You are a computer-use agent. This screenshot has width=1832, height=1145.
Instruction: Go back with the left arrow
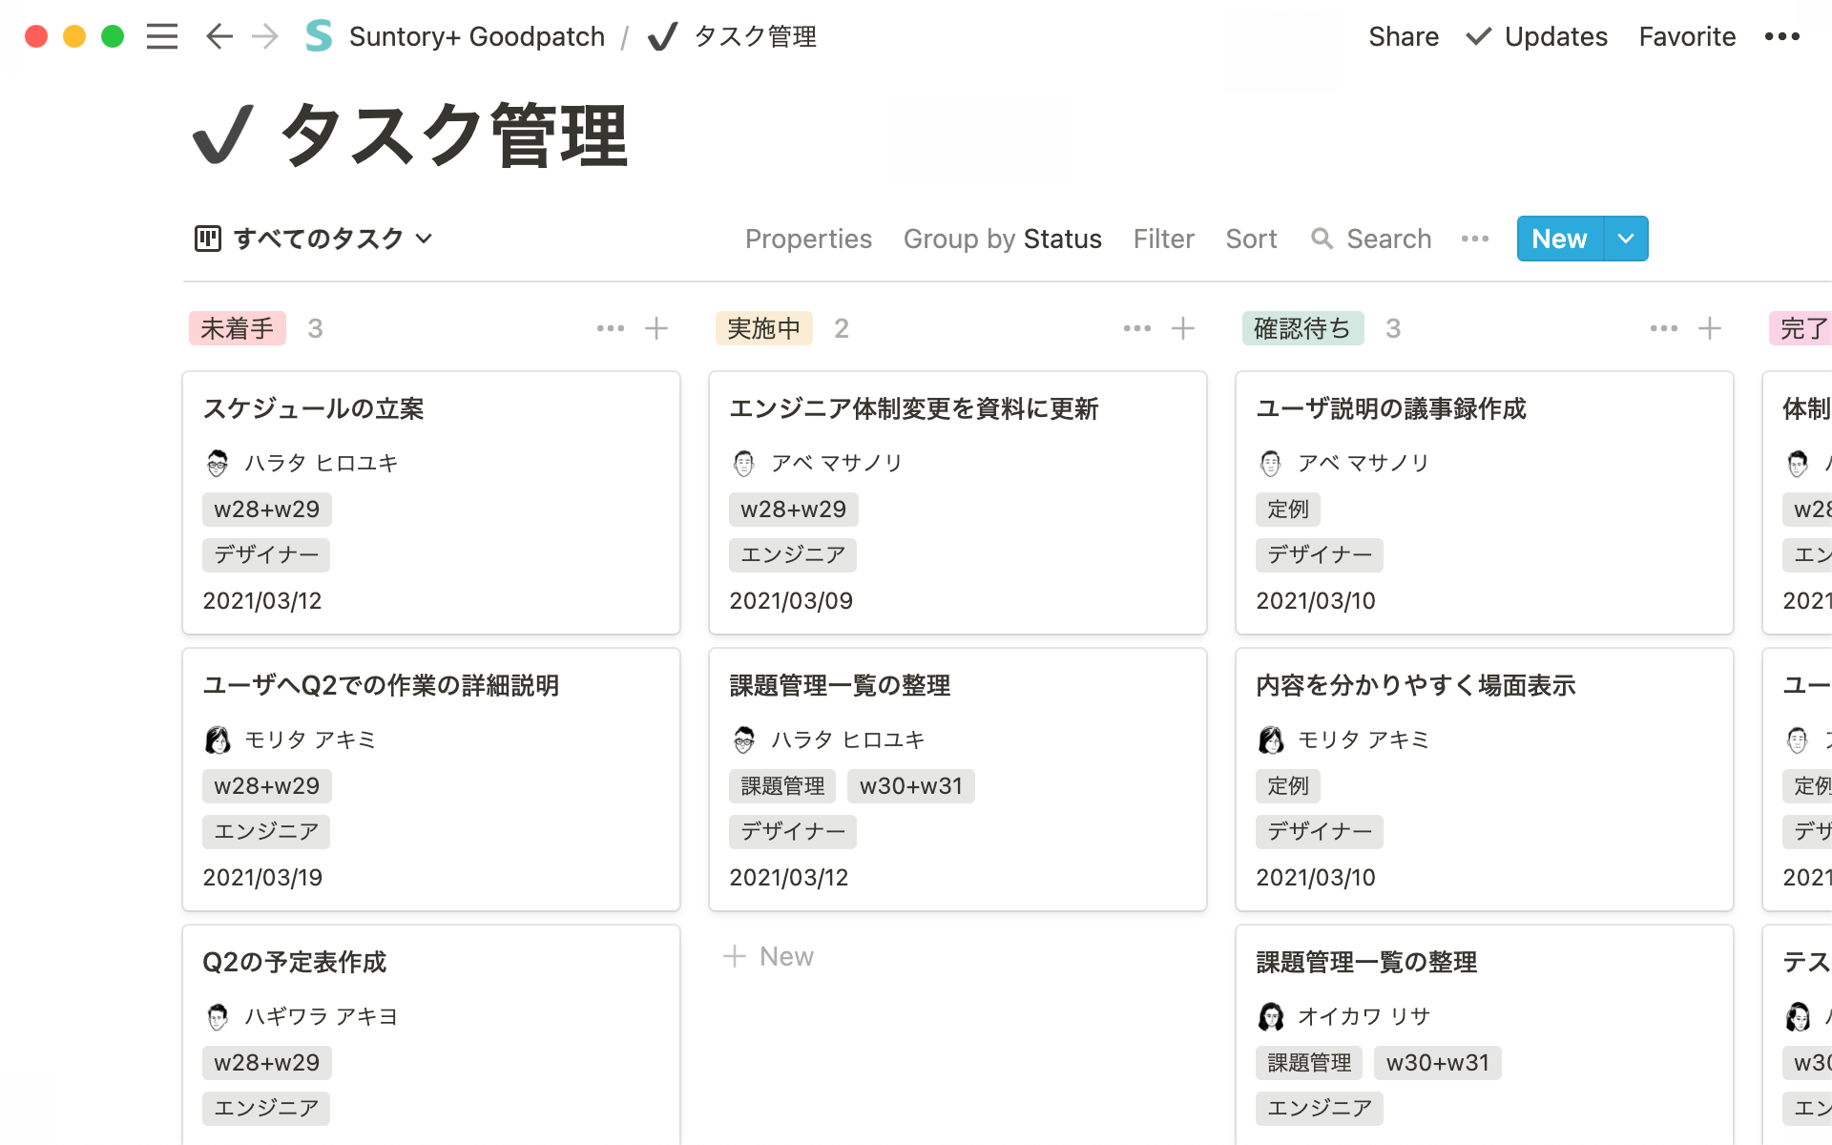pos(219,36)
